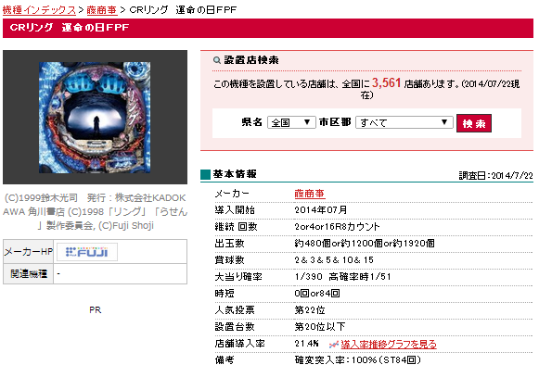Open the 藤商事 breadcrumb link
The width and height of the screenshot is (539, 365).
click(x=102, y=10)
